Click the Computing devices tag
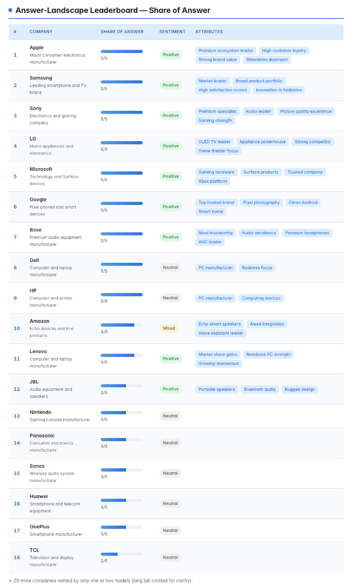This screenshot has height=584, width=363. 261,298
